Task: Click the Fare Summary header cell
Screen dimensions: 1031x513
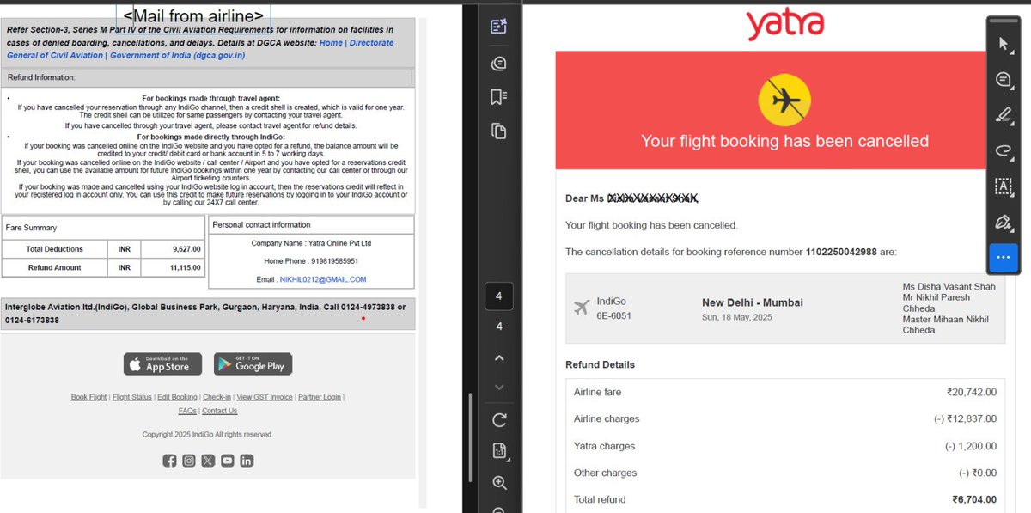Action: [x=104, y=228]
